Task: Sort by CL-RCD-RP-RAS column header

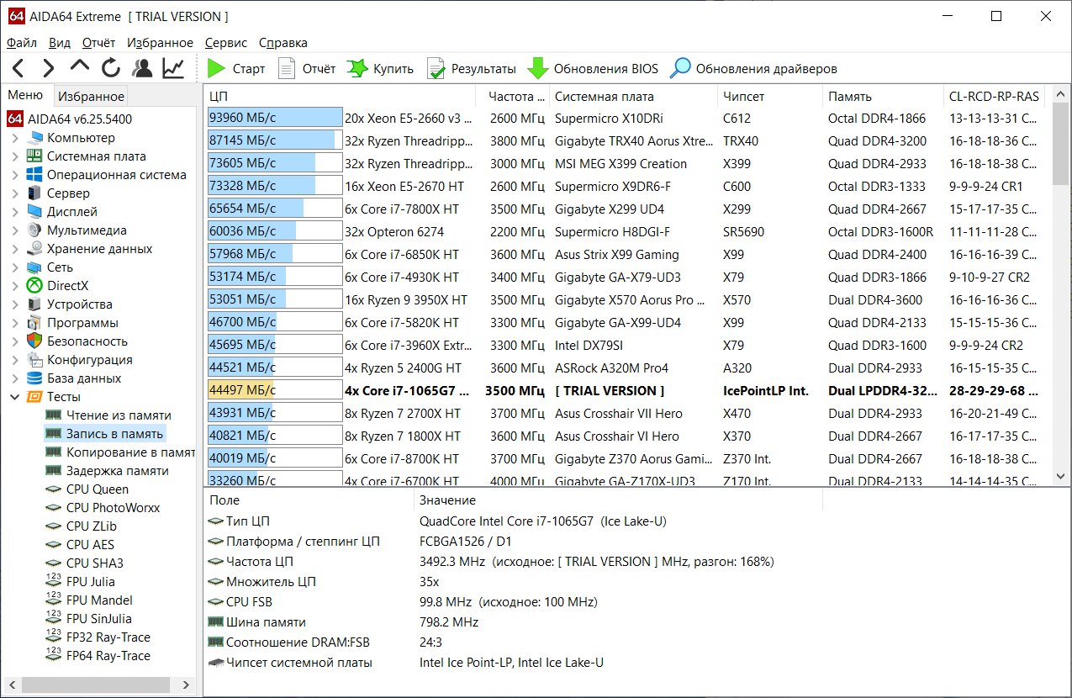Action: click(995, 96)
